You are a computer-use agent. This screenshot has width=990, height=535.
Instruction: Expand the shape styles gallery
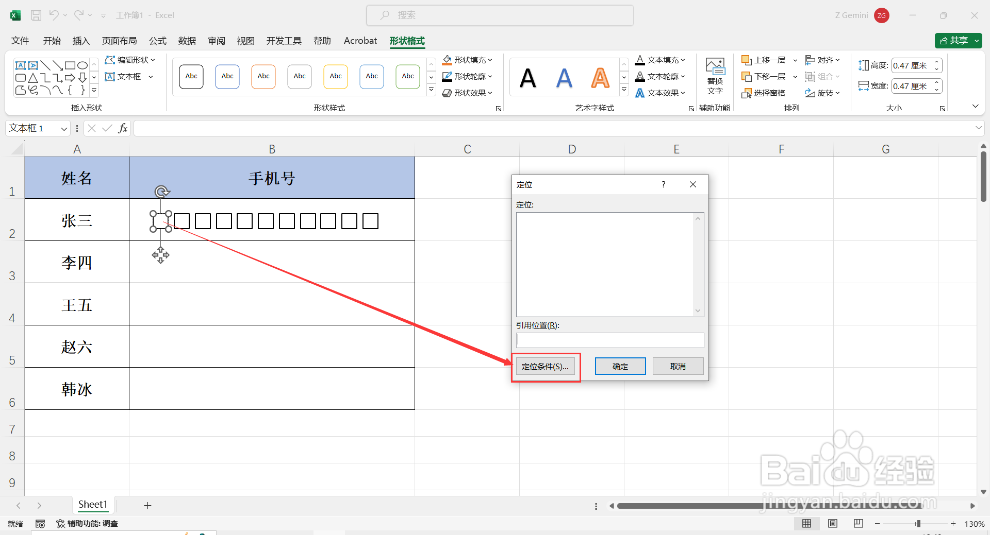tap(431, 89)
